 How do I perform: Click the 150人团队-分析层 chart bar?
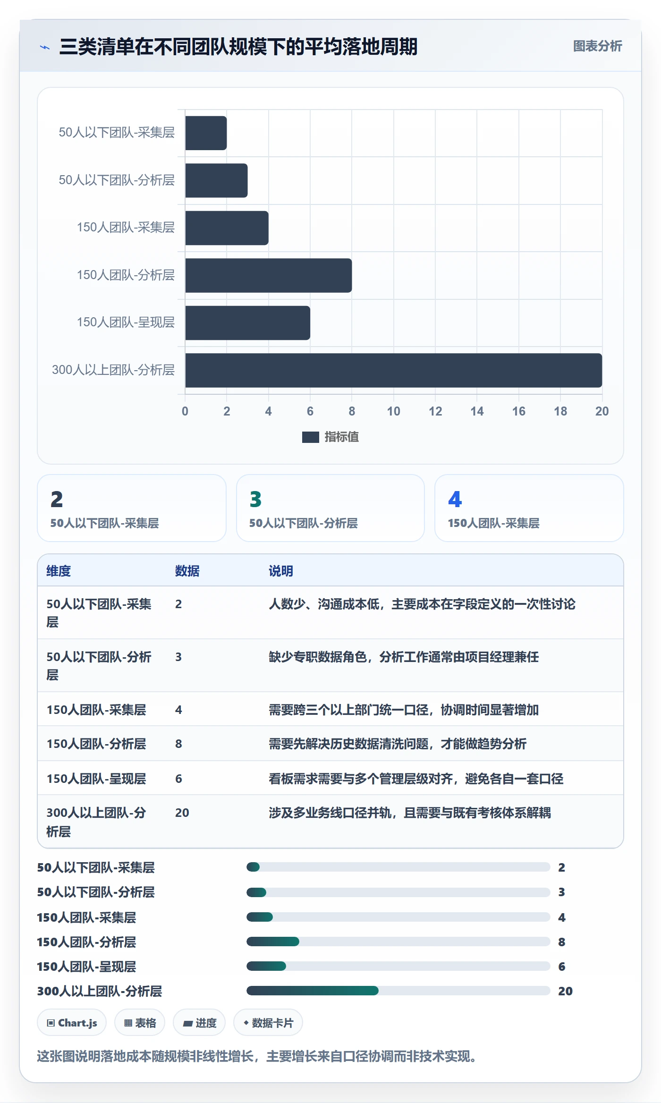(268, 275)
